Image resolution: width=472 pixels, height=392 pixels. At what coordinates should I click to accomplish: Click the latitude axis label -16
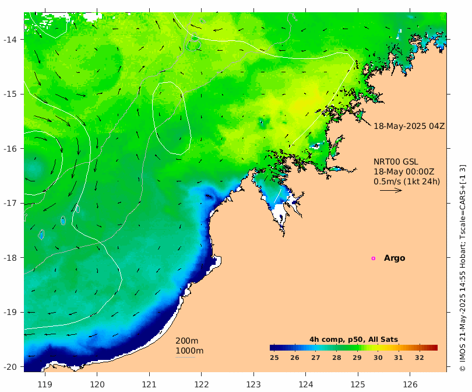coord(10,149)
